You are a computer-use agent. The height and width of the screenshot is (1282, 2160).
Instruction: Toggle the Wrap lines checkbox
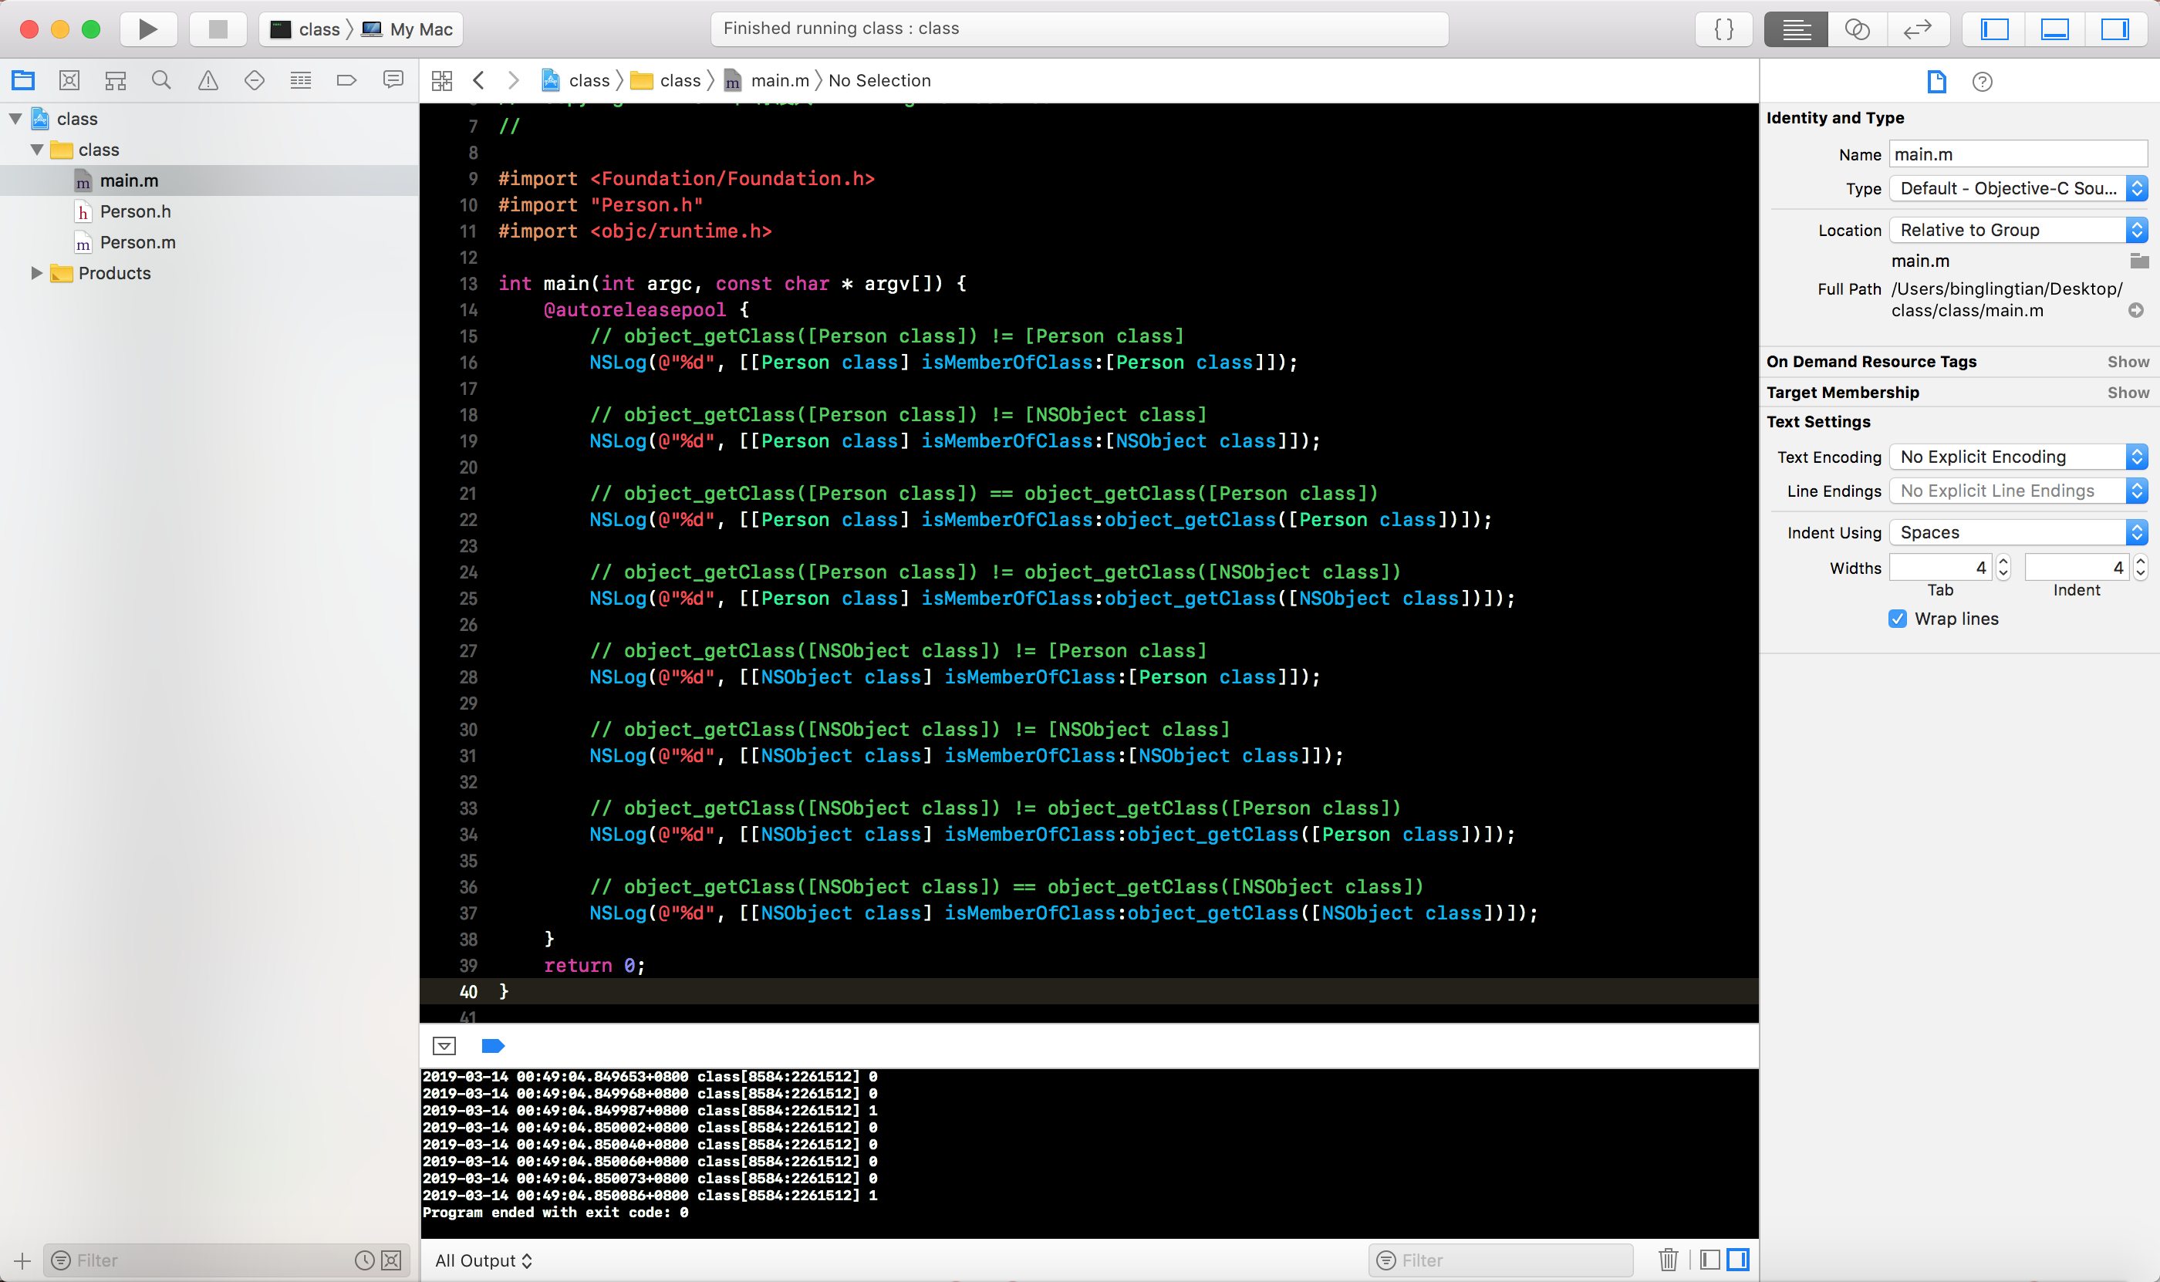pyautogui.click(x=1898, y=619)
